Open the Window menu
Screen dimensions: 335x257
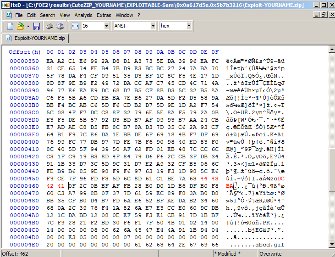(x=124, y=15)
